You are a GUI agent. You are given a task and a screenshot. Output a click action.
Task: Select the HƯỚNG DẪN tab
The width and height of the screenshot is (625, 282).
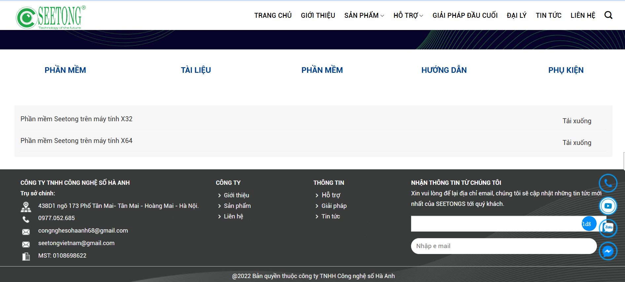[444, 70]
